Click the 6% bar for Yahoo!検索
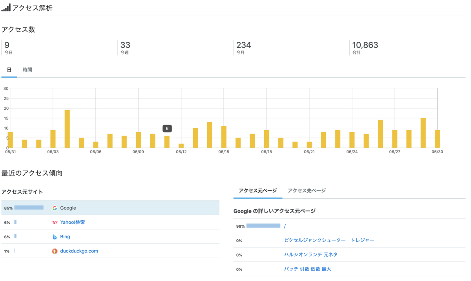471x281 pixels. [15, 222]
